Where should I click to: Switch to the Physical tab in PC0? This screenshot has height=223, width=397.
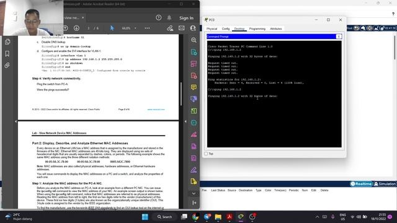click(212, 29)
